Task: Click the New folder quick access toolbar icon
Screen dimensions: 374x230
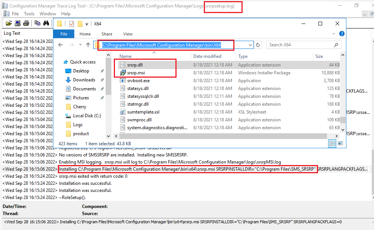Action: 80,24
